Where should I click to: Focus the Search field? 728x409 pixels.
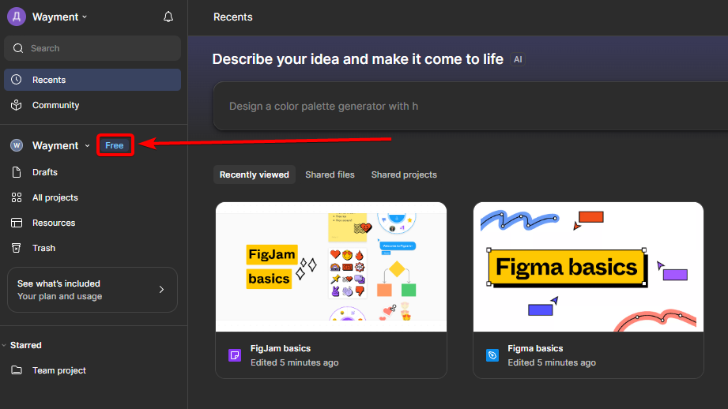[x=92, y=48]
